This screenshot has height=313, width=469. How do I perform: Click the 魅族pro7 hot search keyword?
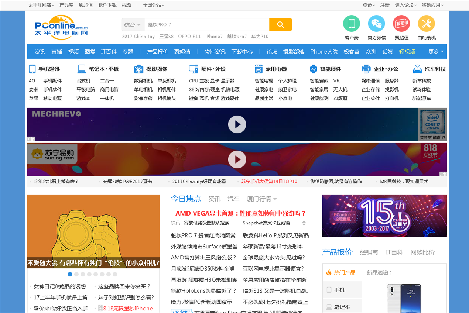tap(237, 37)
